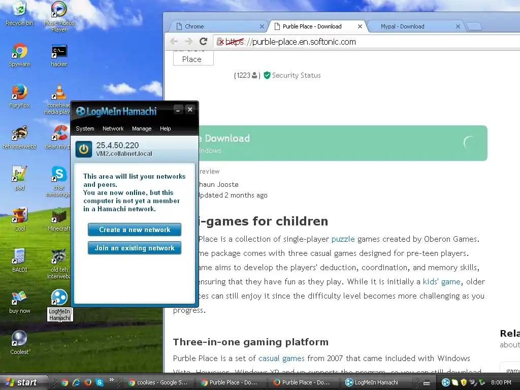Launch Skype from quick launch bar

pyautogui.click(x=100, y=382)
